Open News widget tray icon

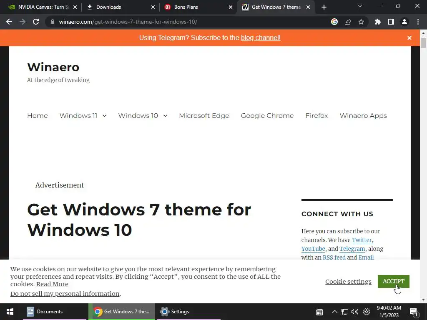[x=319, y=312]
